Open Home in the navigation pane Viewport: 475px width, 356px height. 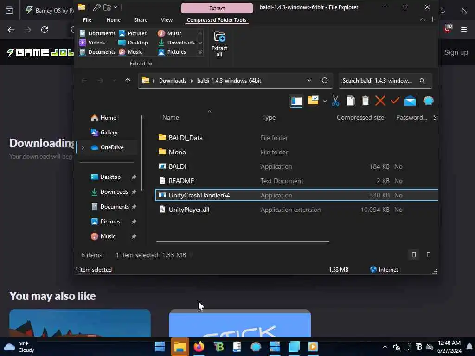tap(103, 118)
